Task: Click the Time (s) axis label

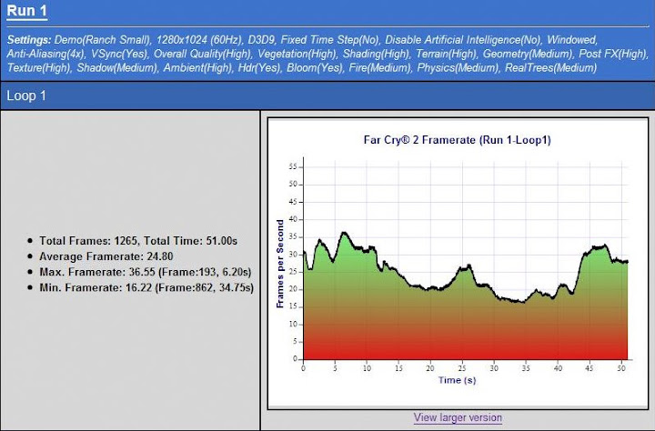Action: (457, 380)
